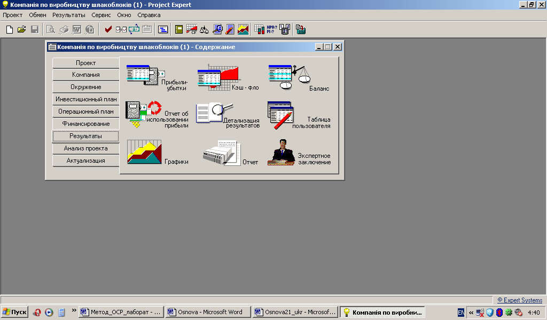Viewport: 547px width, 320px height.
Task: Click the red pencil user table toolbar icon
Action: point(230,29)
